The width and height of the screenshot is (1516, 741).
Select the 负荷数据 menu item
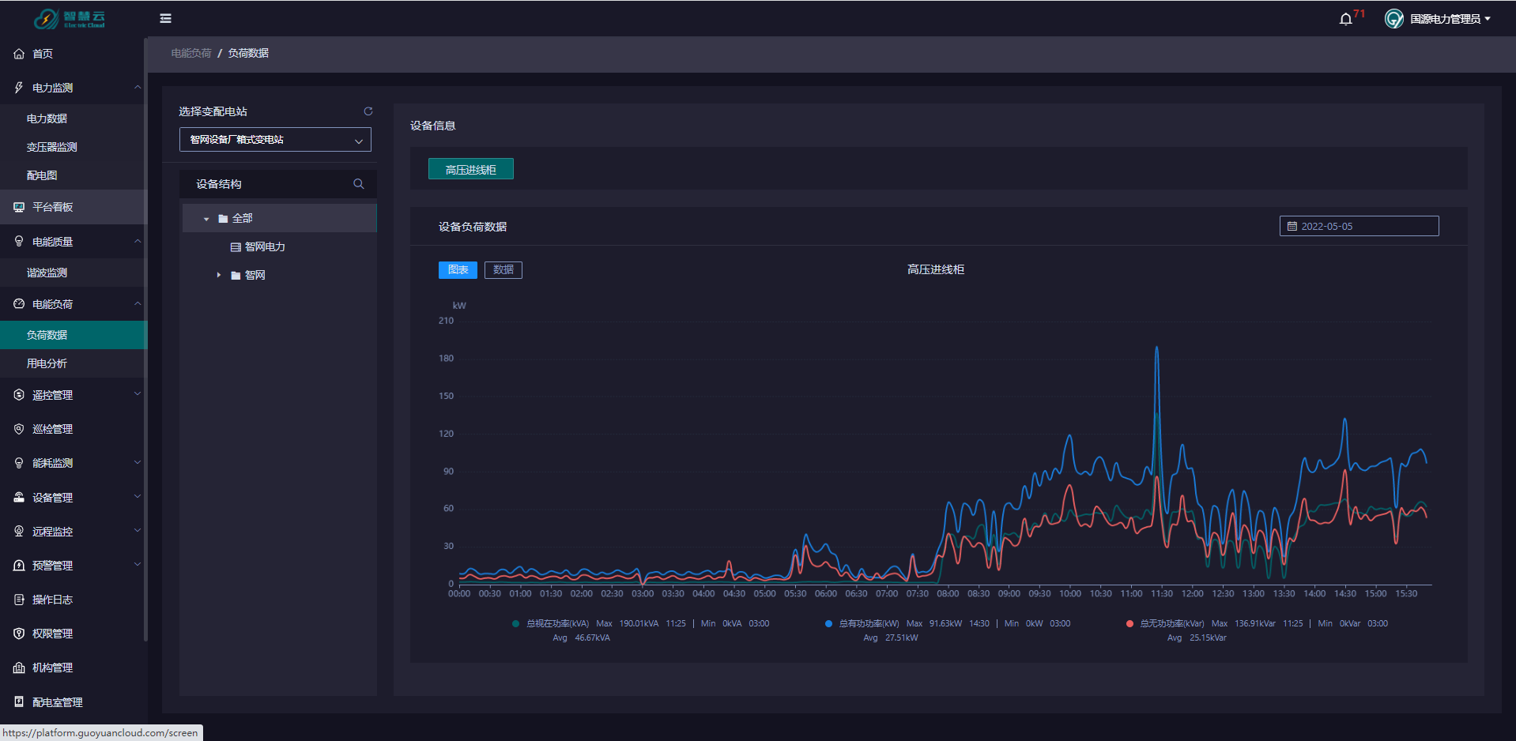point(74,335)
